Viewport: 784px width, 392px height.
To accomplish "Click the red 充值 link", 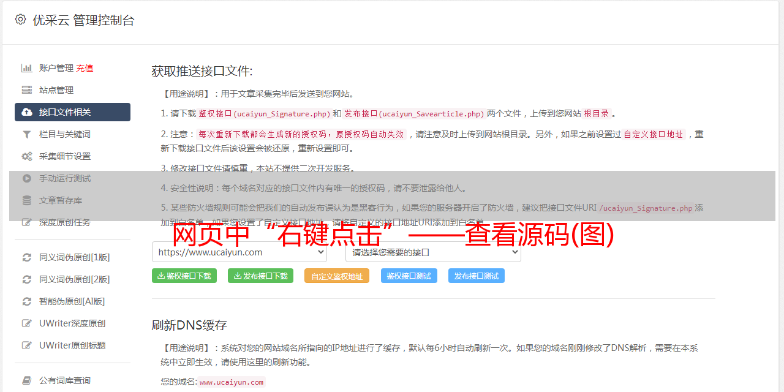I will pyautogui.click(x=85, y=68).
